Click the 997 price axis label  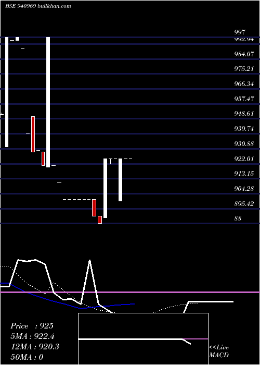click(240, 32)
